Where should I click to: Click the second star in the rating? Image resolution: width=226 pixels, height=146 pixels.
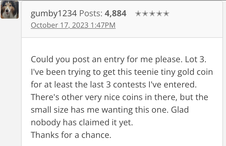pos(145,14)
